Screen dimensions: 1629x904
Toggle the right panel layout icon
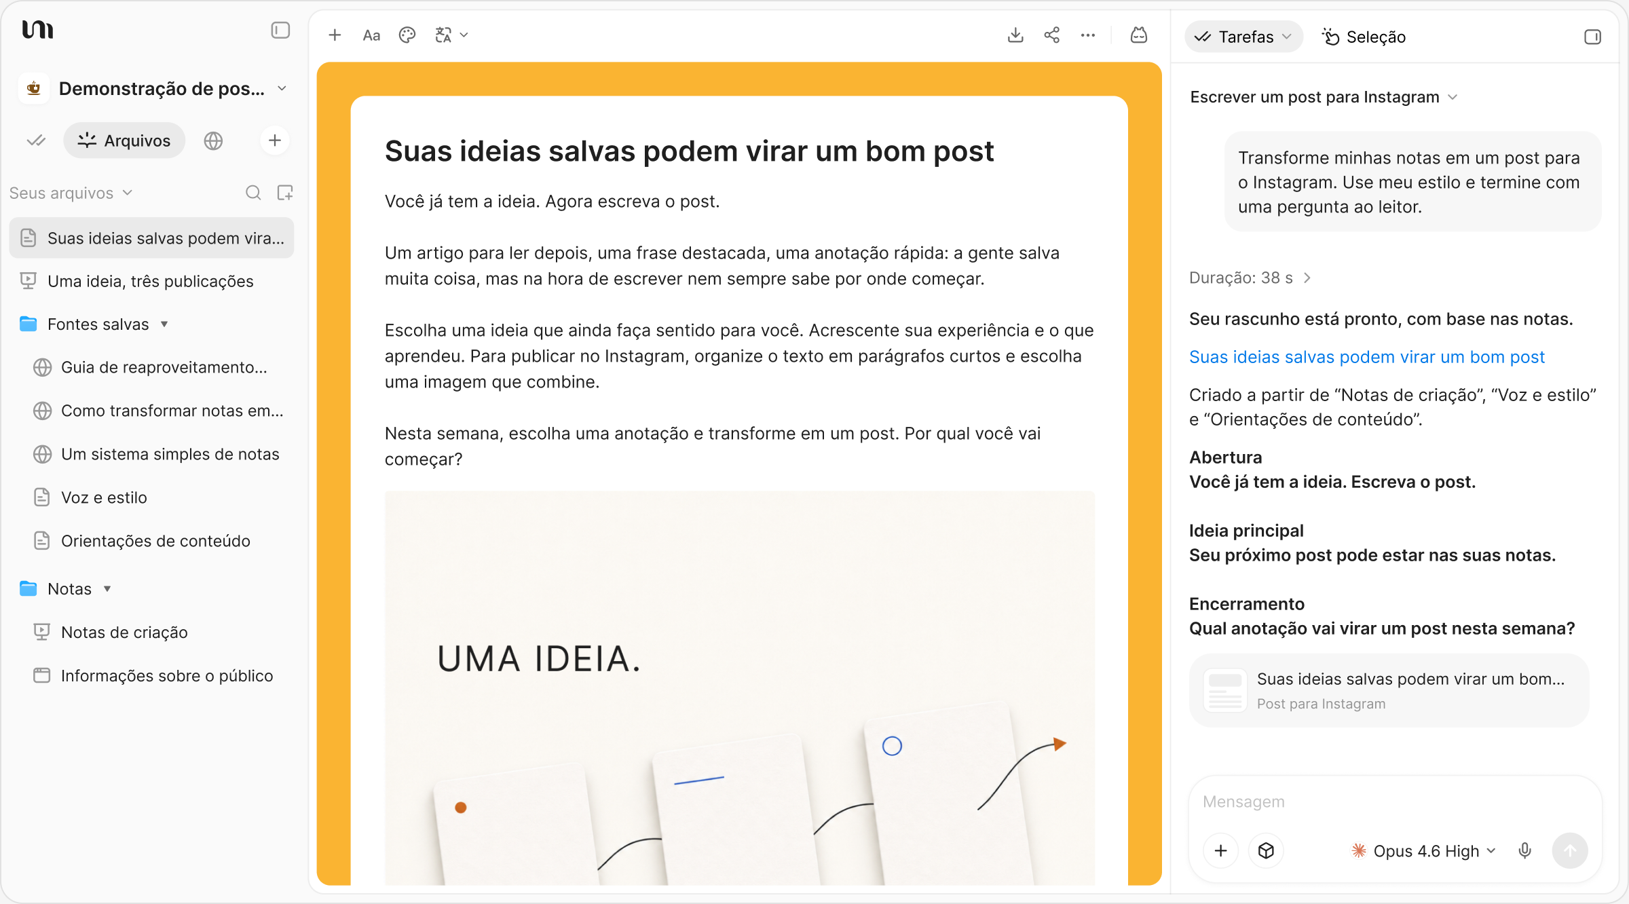click(1593, 37)
